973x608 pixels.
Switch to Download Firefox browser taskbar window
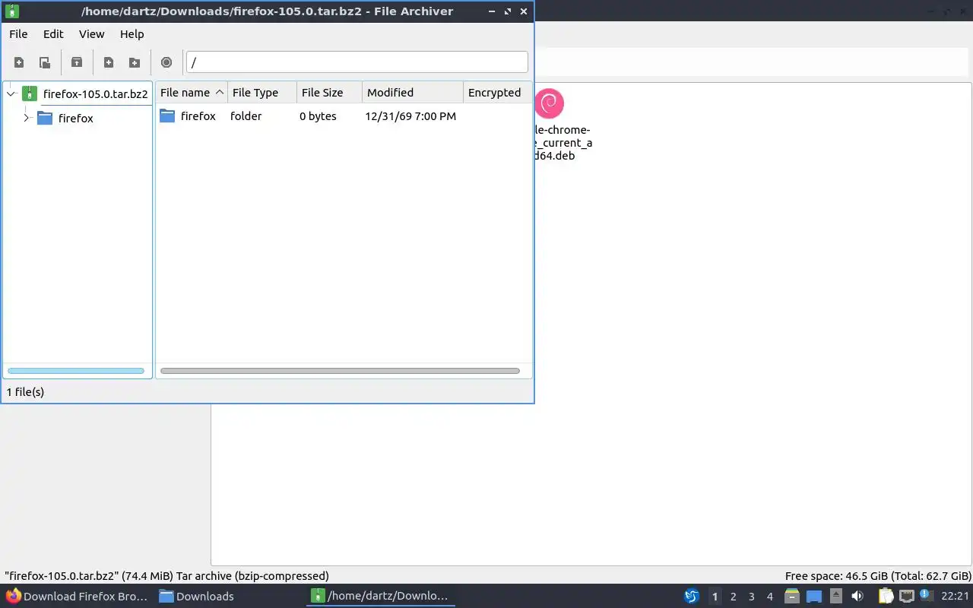coord(76,596)
